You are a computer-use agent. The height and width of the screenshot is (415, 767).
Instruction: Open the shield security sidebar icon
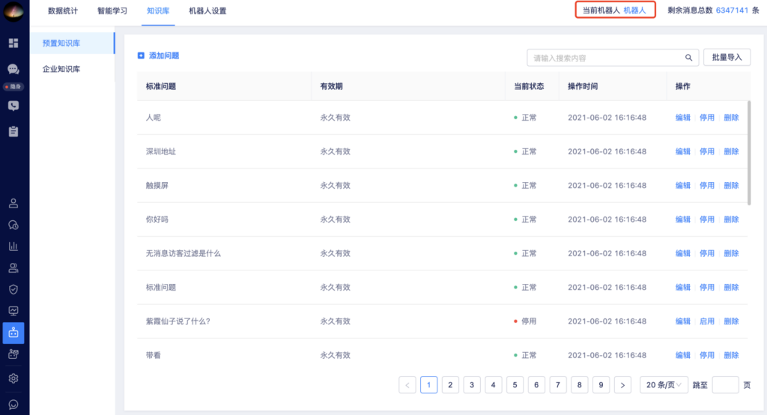[13, 289]
